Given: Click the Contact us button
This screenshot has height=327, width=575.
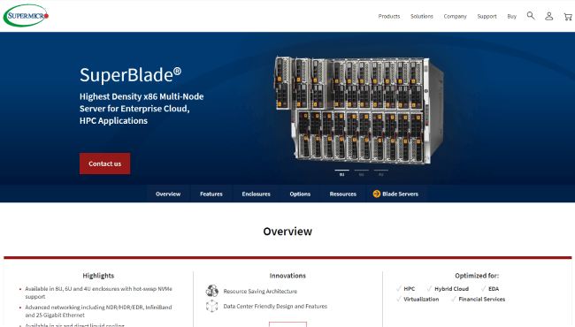Looking at the screenshot, I should [105, 163].
